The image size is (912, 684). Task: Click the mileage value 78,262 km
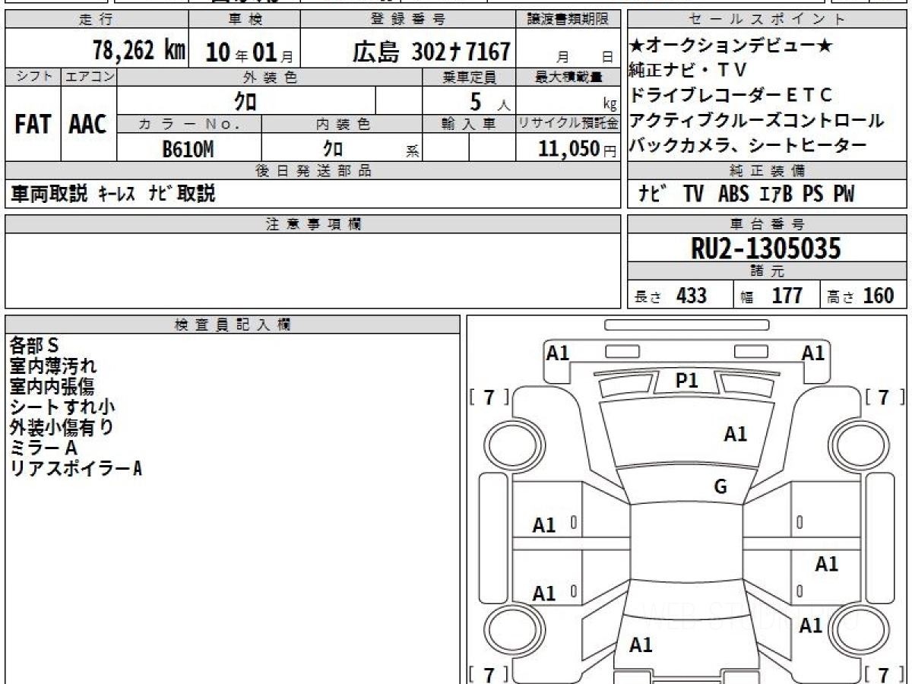138,51
